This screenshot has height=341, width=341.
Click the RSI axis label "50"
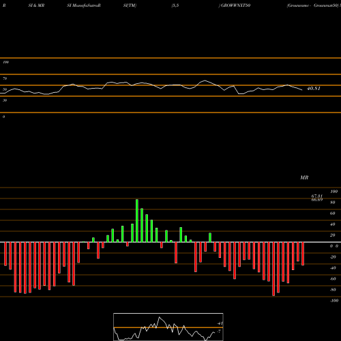click(5, 89)
